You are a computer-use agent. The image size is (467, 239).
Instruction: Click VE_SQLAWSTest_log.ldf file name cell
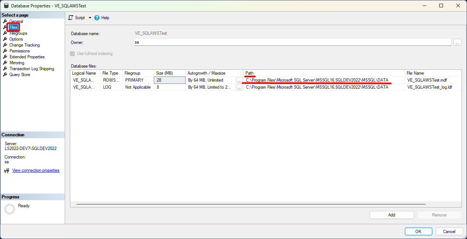click(x=433, y=87)
